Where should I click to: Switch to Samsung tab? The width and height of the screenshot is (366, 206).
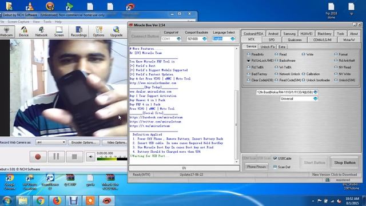point(289,34)
